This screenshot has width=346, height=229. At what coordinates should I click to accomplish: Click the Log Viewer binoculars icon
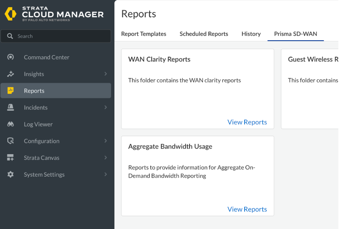tap(10, 124)
